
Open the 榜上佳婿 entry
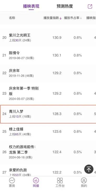[x=48, y=131]
